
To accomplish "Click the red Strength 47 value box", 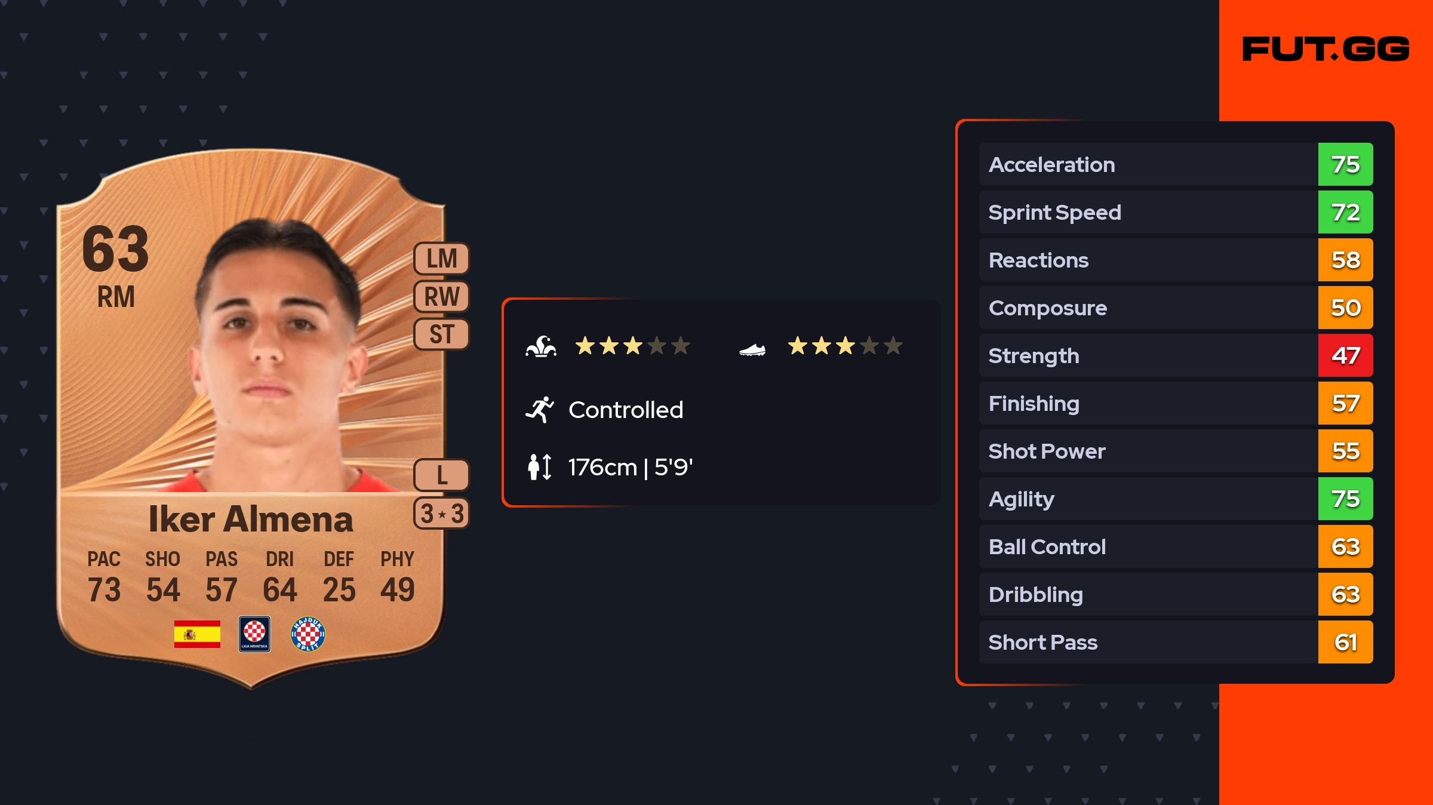I will [x=1345, y=355].
